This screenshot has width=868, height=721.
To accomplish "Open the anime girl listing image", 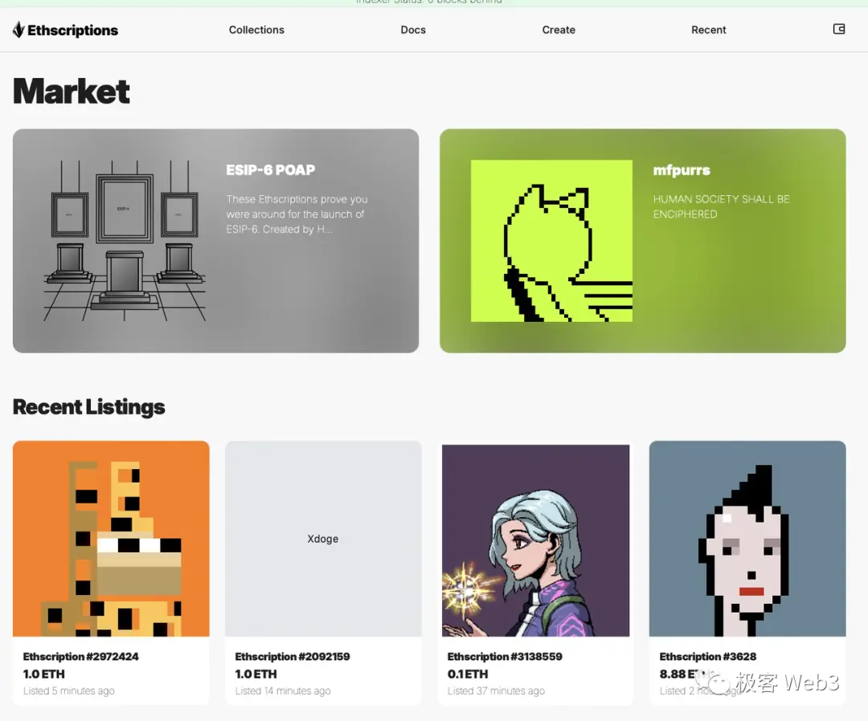I will (535, 540).
